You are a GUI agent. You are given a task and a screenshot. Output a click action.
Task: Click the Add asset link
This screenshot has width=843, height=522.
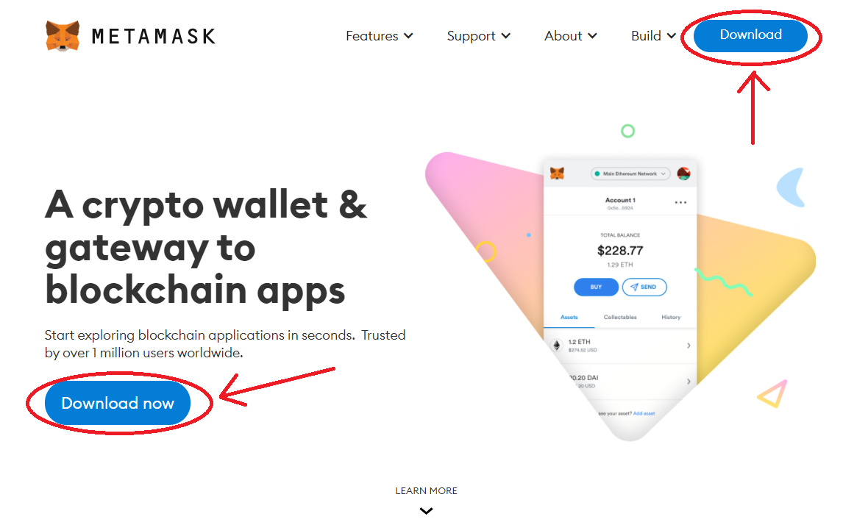tap(644, 413)
